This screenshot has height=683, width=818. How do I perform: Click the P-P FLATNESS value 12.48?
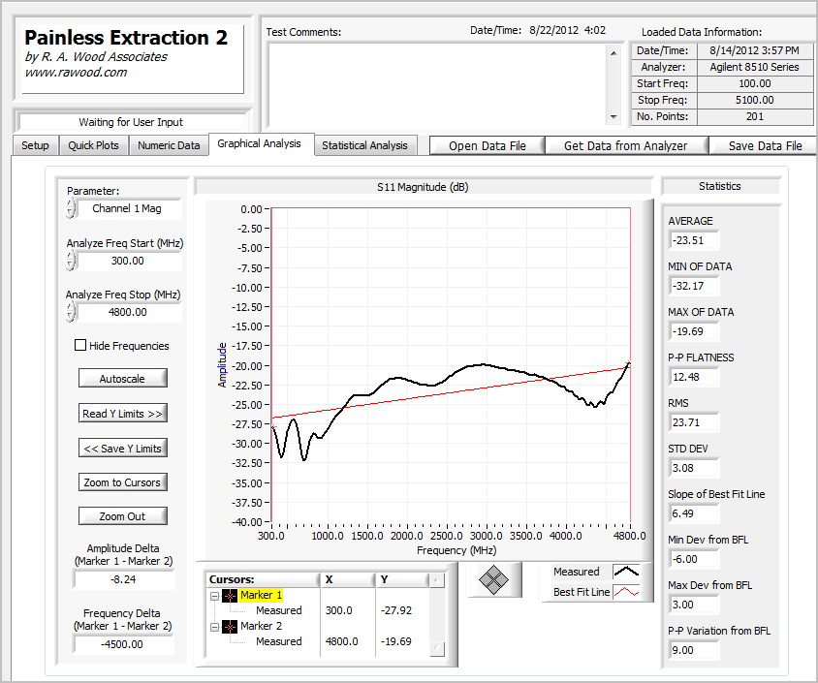[694, 377]
